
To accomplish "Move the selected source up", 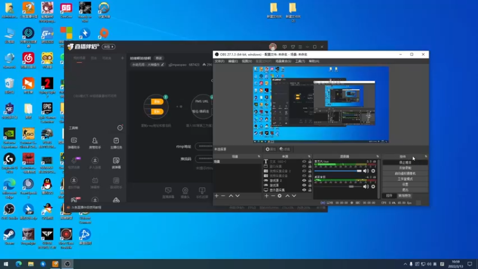I will (x=287, y=196).
